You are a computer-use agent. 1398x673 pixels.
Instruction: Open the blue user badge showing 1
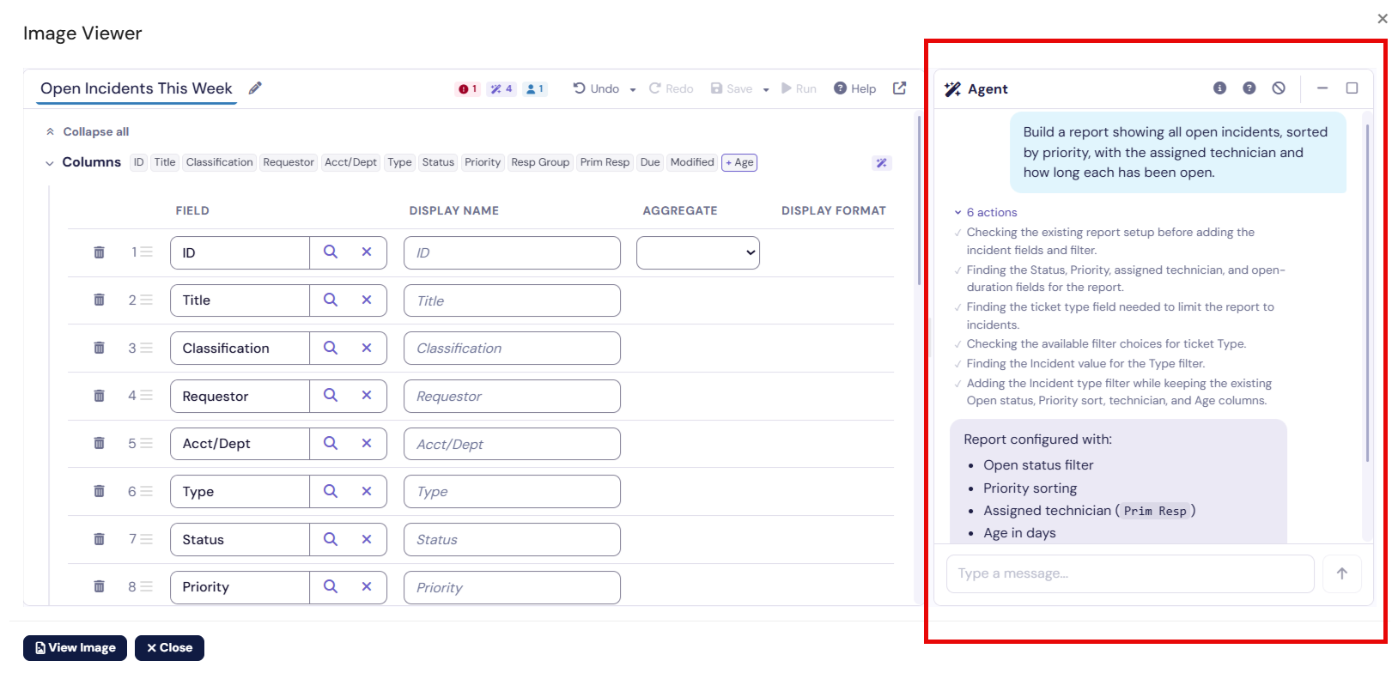pyautogui.click(x=535, y=89)
